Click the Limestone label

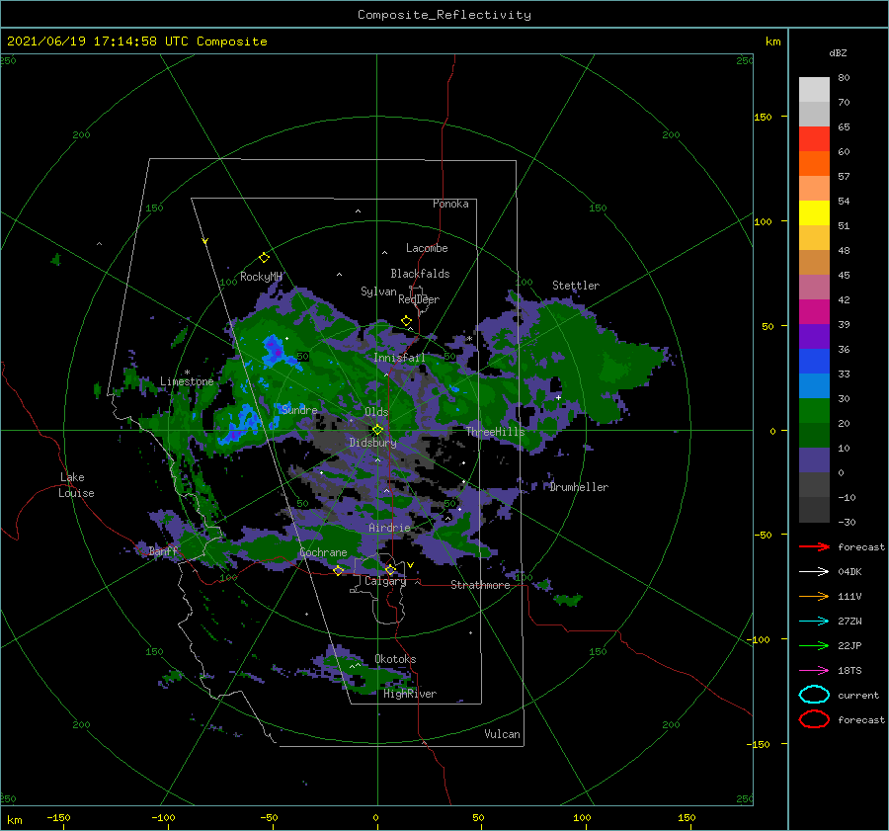coord(187,381)
